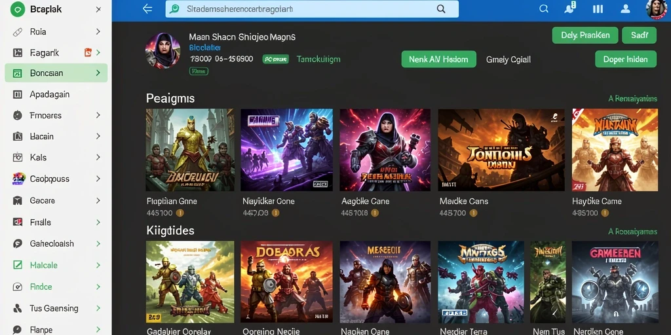
Task: Click the profile avatar in top-right corner
Action: click(x=657, y=9)
